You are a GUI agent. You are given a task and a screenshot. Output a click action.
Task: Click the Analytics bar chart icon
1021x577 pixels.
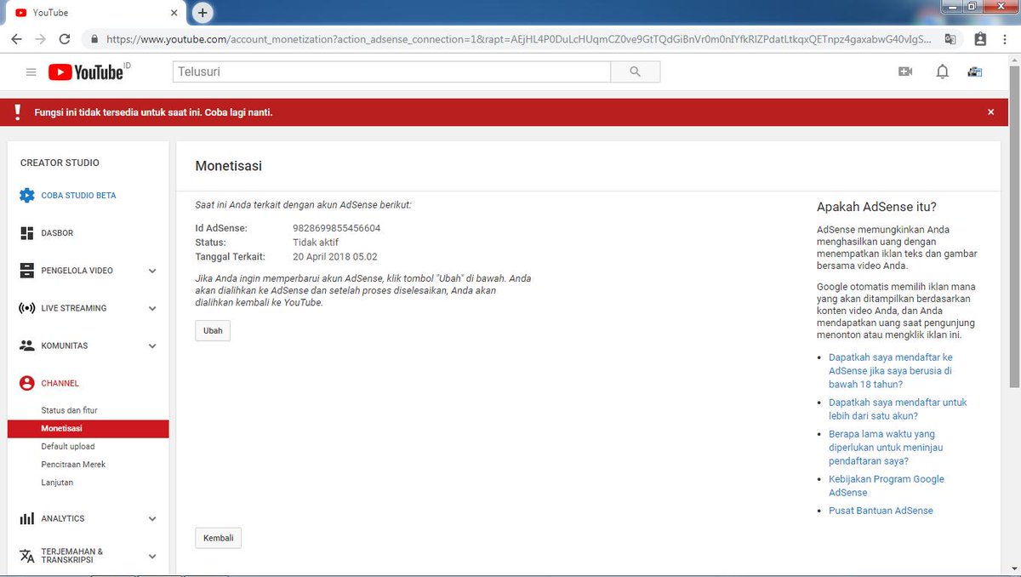[27, 518]
